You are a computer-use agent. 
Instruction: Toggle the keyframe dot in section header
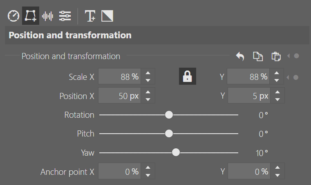tap(296, 56)
